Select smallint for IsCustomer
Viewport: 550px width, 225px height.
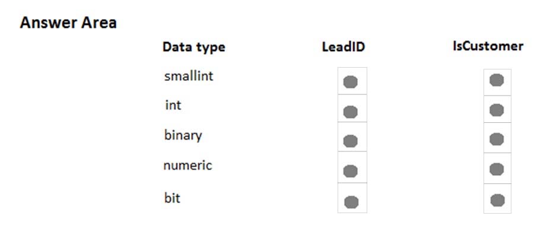point(497,80)
